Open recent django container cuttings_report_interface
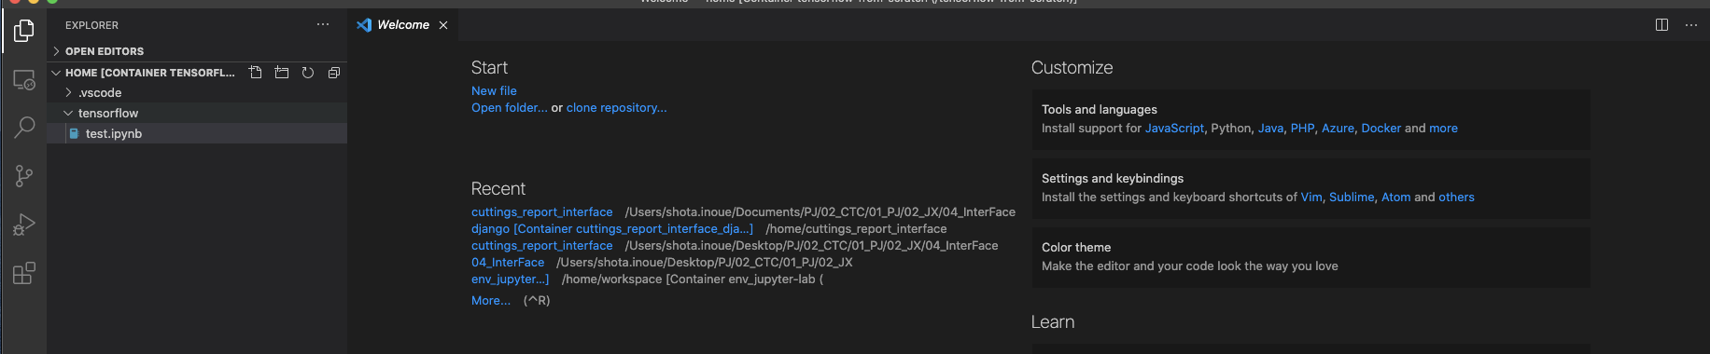1710x354 pixels. (612, 229)
